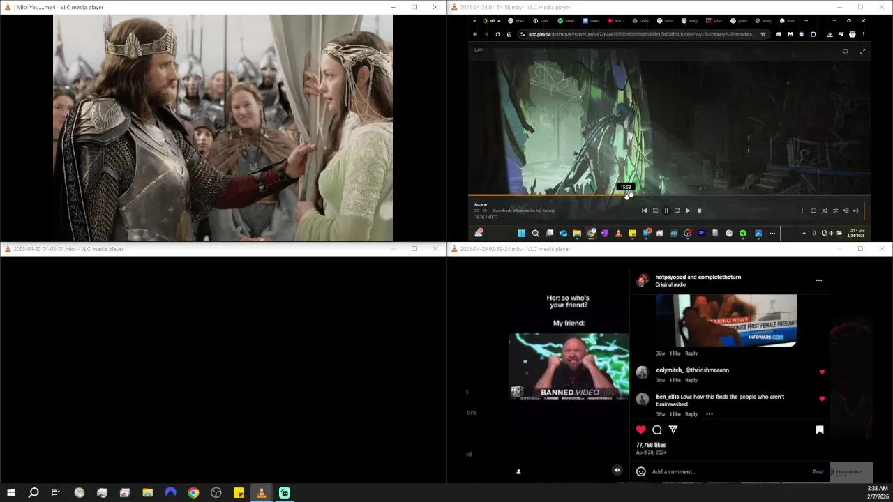Screen dimensions: 893x502
Task: Open the blue arc app taskbar icon
Action: (170, 493)
